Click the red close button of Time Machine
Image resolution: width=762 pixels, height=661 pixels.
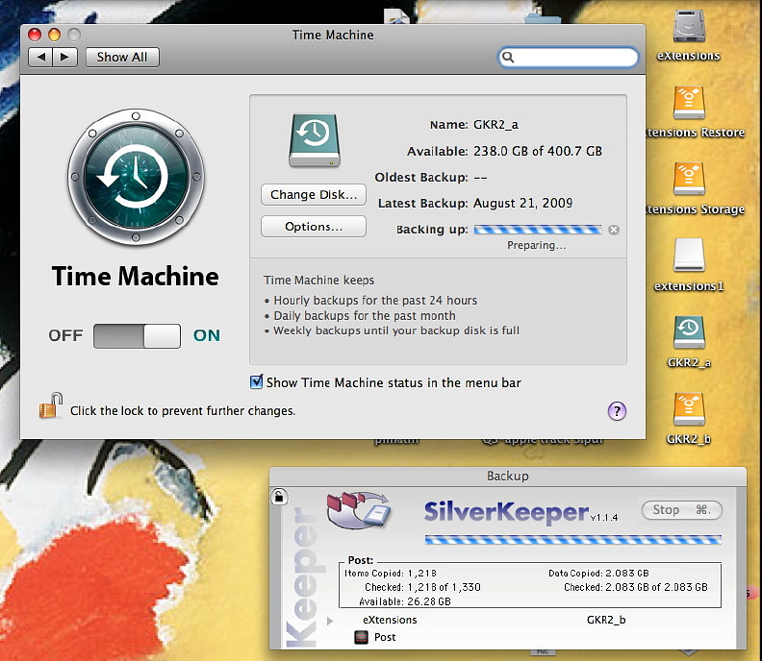(x=35, y=35)
